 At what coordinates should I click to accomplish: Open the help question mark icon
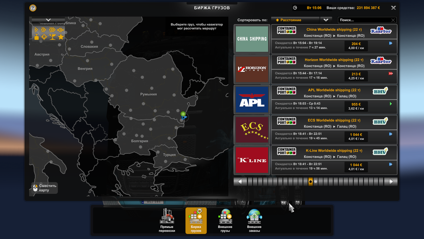coord(33,8)
